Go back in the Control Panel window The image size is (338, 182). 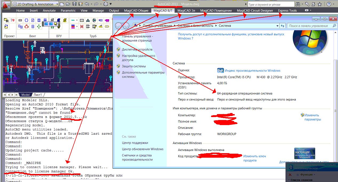pos(119,26)
